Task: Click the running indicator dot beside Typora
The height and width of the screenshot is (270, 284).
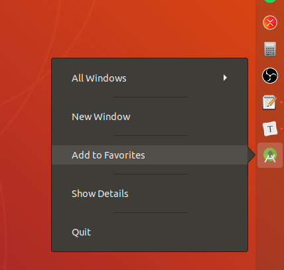Action: click(281, 129)
